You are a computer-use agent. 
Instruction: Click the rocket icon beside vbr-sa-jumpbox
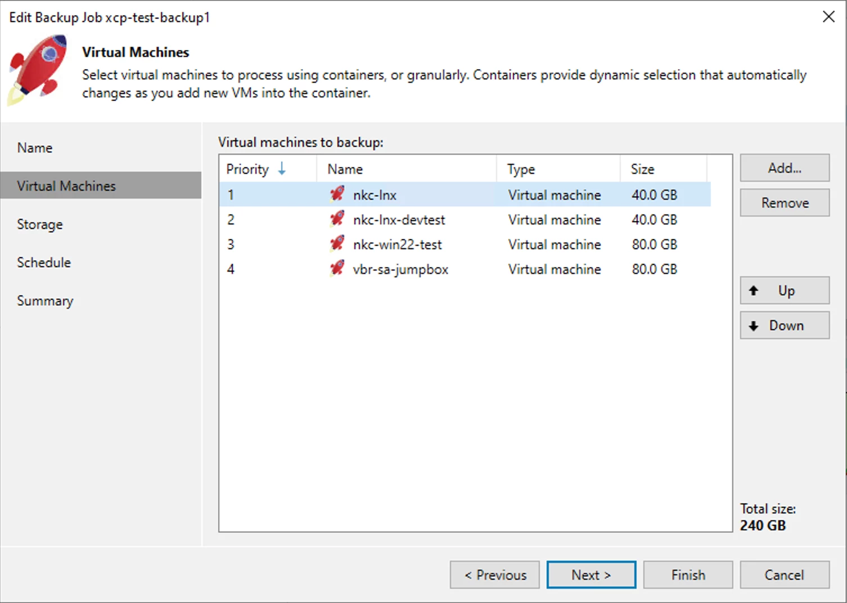click(337, 268)
